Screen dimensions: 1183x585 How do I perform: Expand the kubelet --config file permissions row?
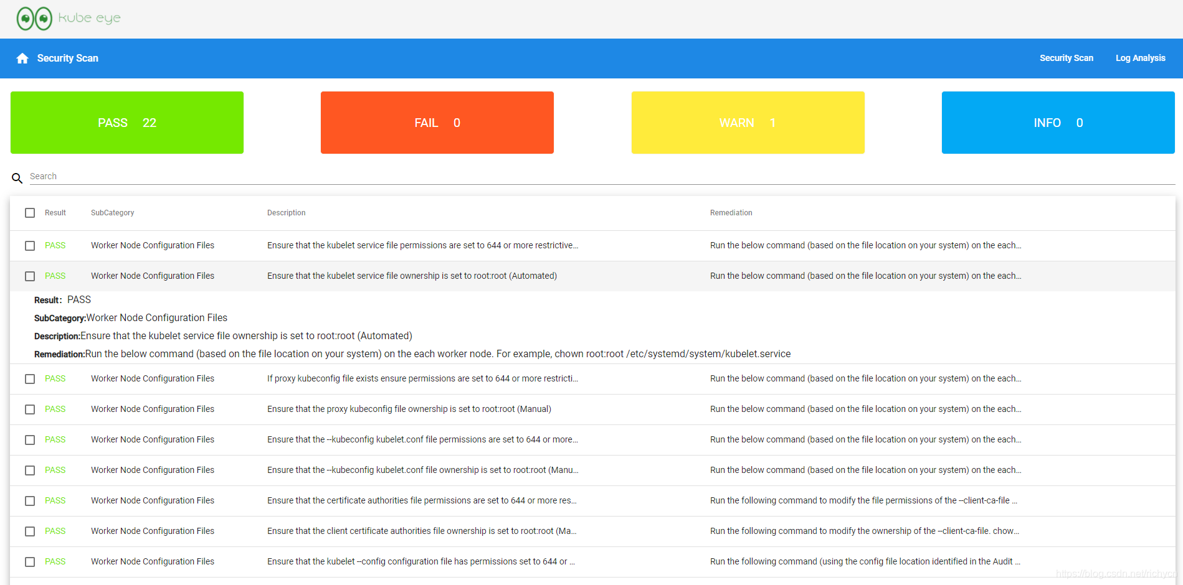[592, 562]
